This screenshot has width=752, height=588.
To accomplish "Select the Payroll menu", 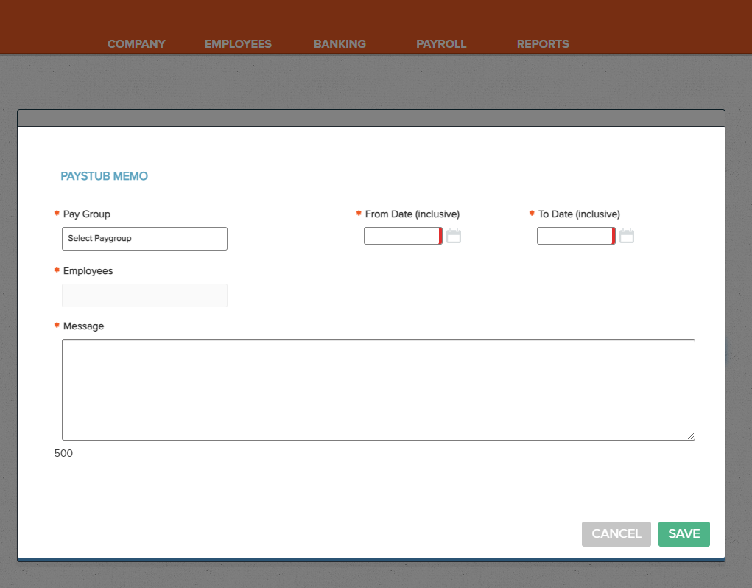I will point(441,44).
